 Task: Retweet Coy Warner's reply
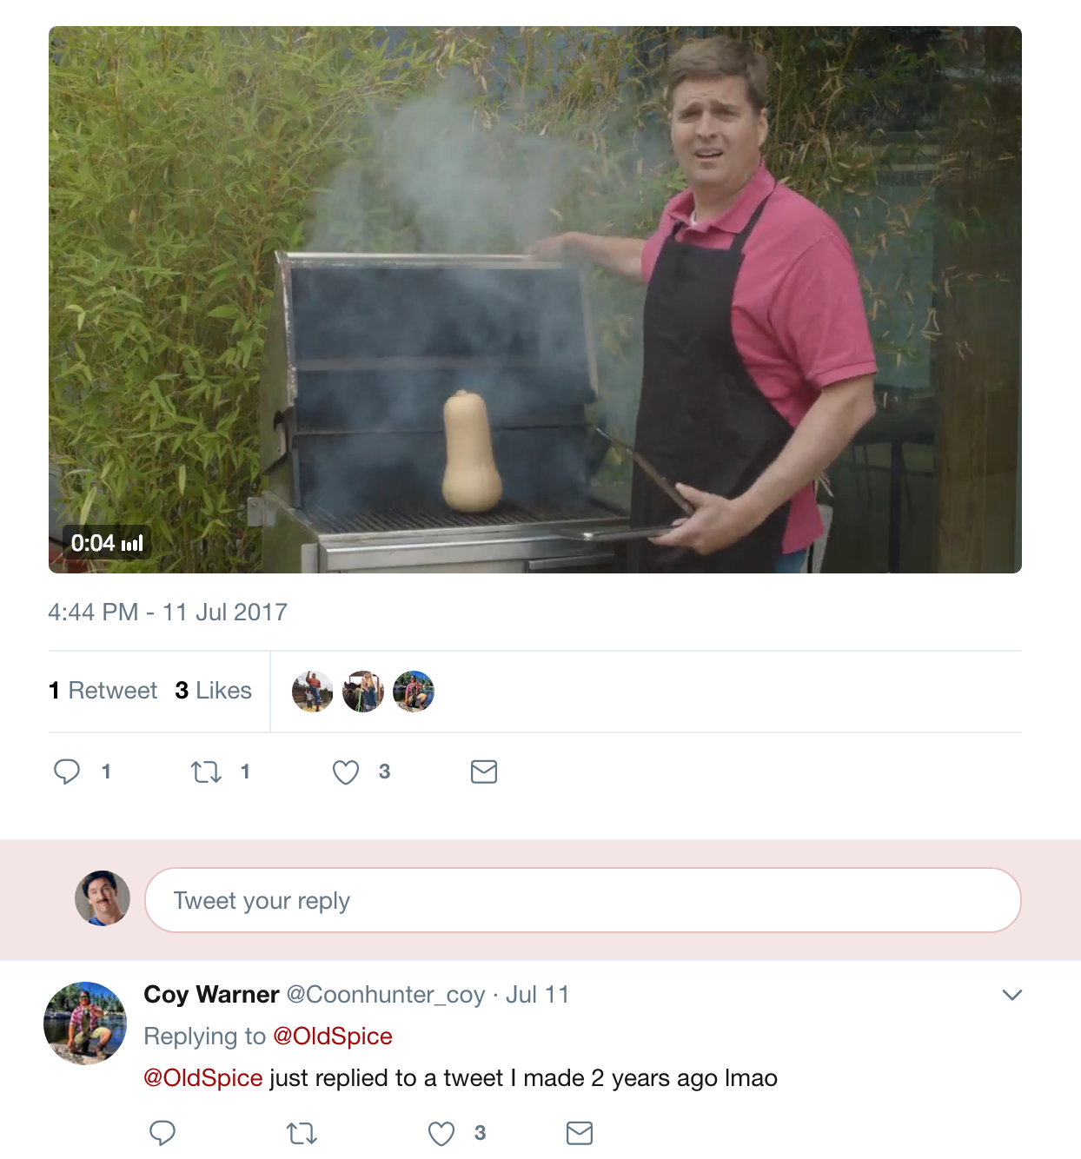[302, 1133]
